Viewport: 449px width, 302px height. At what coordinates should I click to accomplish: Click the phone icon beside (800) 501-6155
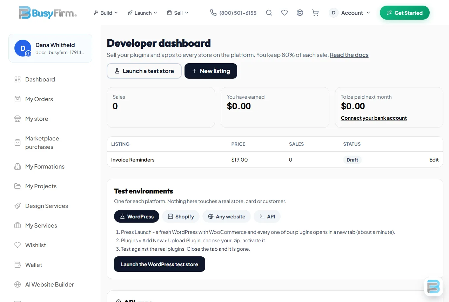213,13
